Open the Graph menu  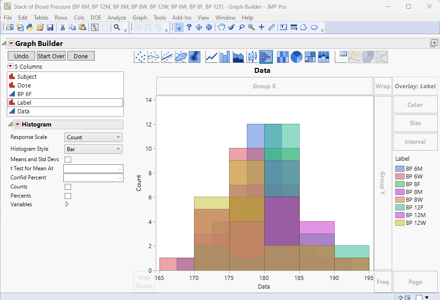click(139, 17)
